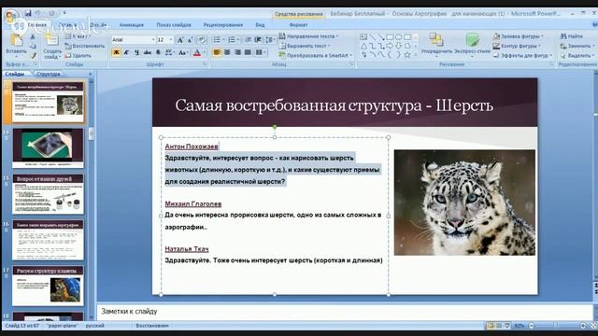The height and width of the screenshot is (336, 598).
Task: Select slide 17 thumbnail Рисуем структуру планеты
Action: click(x=48, y=286)
